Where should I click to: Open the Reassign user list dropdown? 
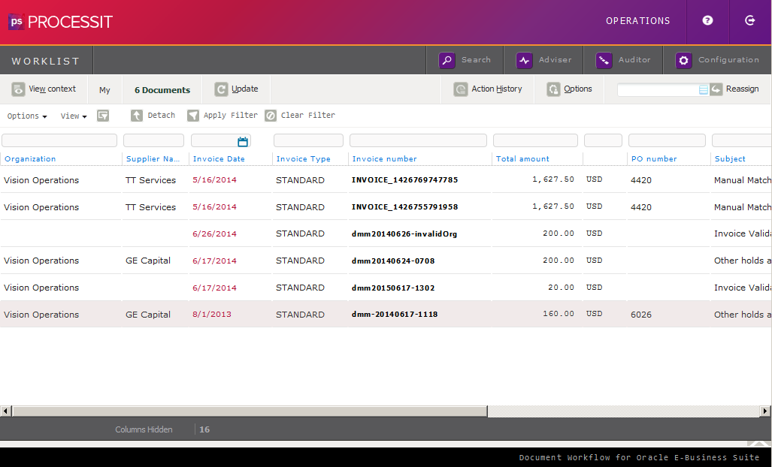coord(704,89)
